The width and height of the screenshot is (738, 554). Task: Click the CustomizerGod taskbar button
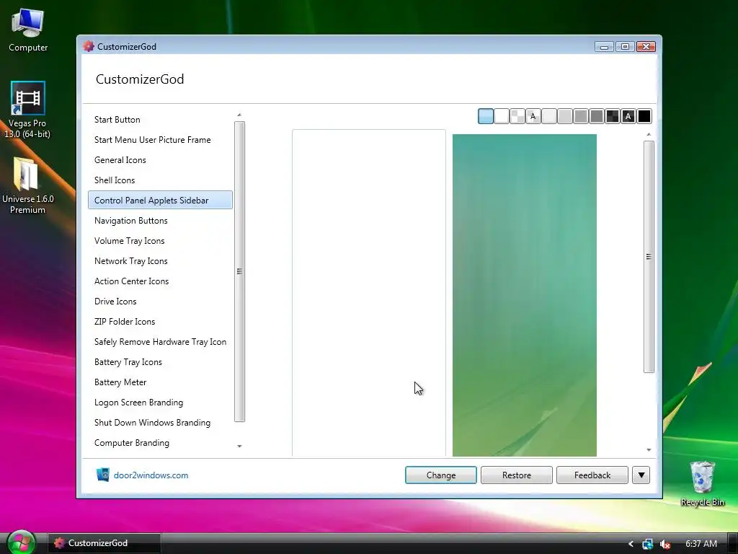(104, 543)
